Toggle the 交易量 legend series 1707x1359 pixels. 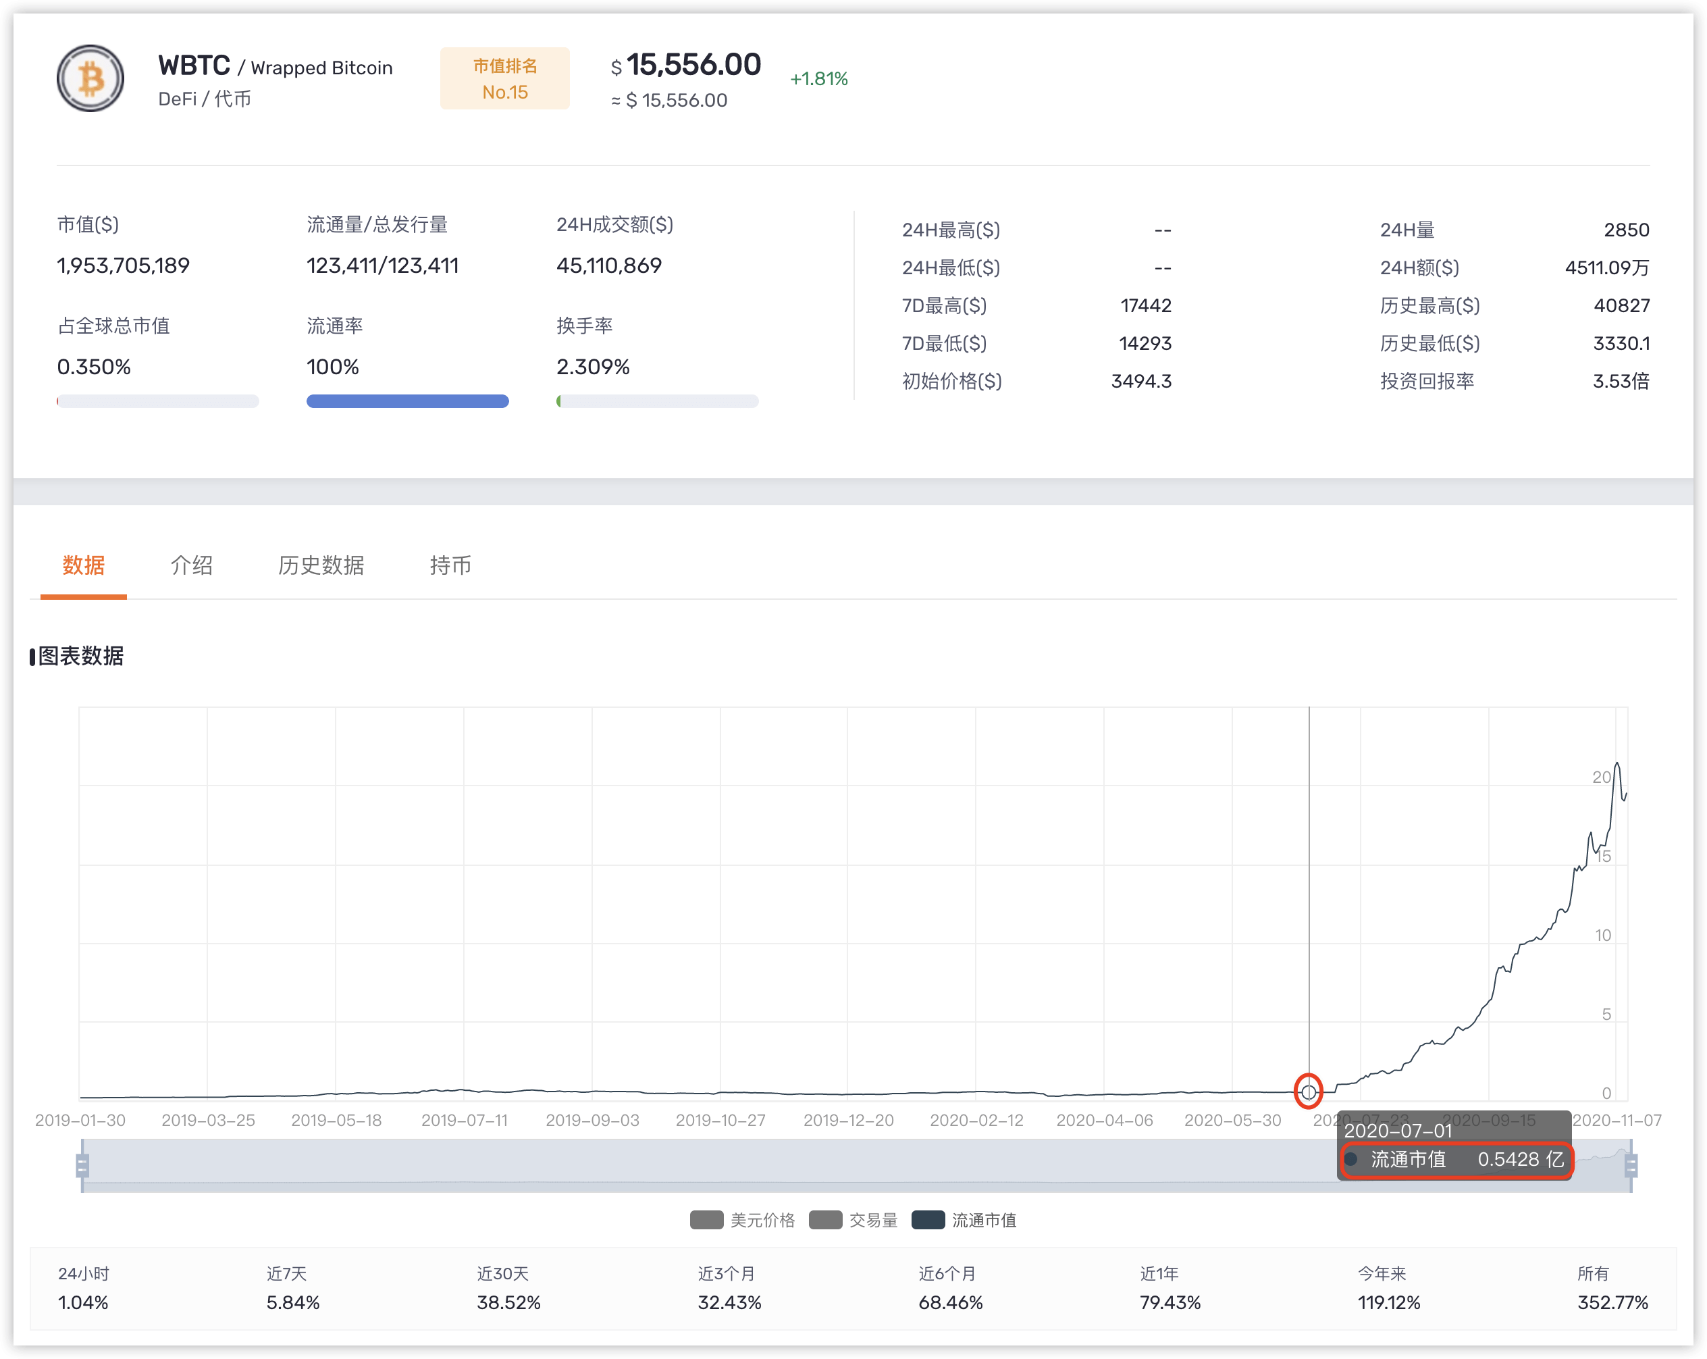click(x=853, y=1220)
